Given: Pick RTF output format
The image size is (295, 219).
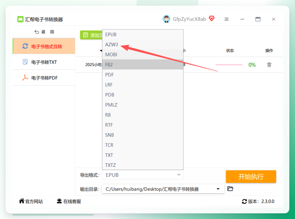Looking at the screenshot, I should click(143, 125).
